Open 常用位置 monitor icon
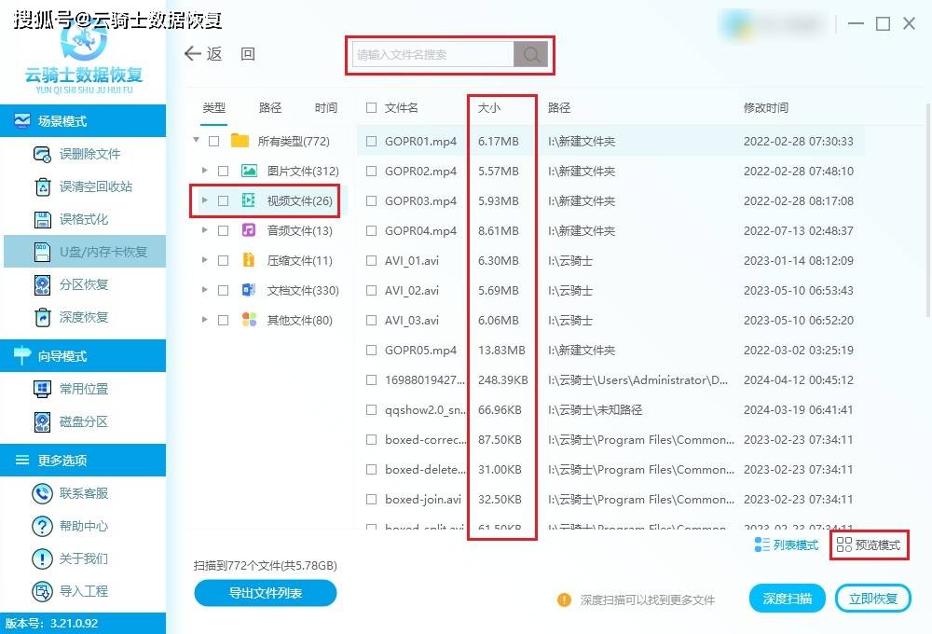This screenshot has height=634, width=932. (42, 389)
